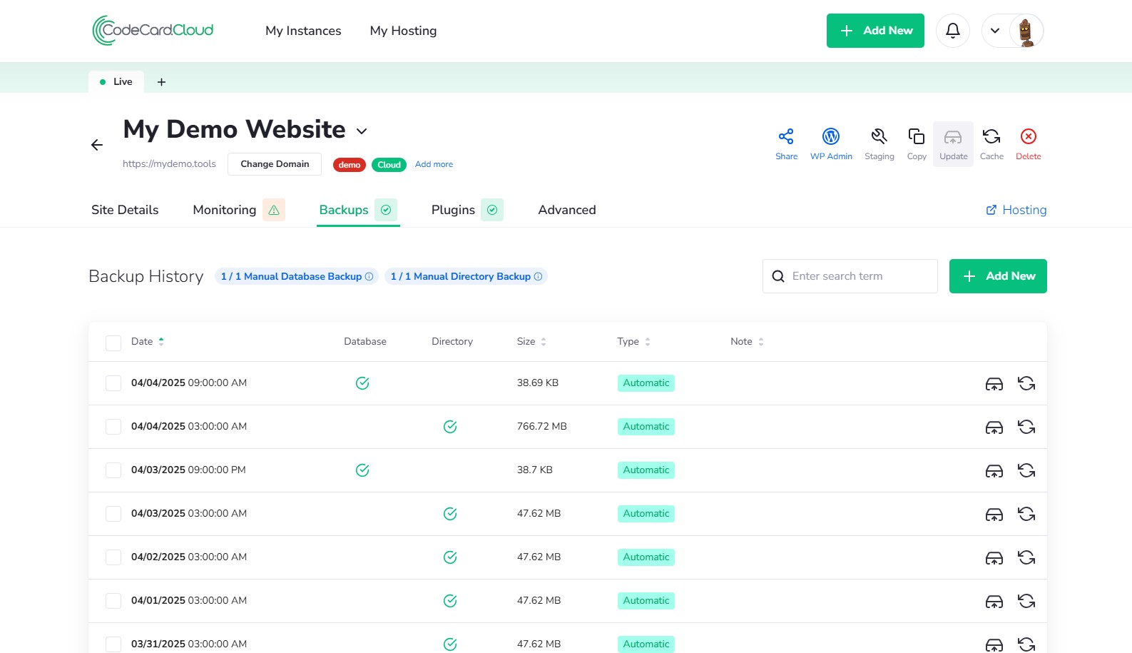1132x653 pixels.
Task: Toggle the select-all checkbox in table header
Action: [x=113, y=343]
